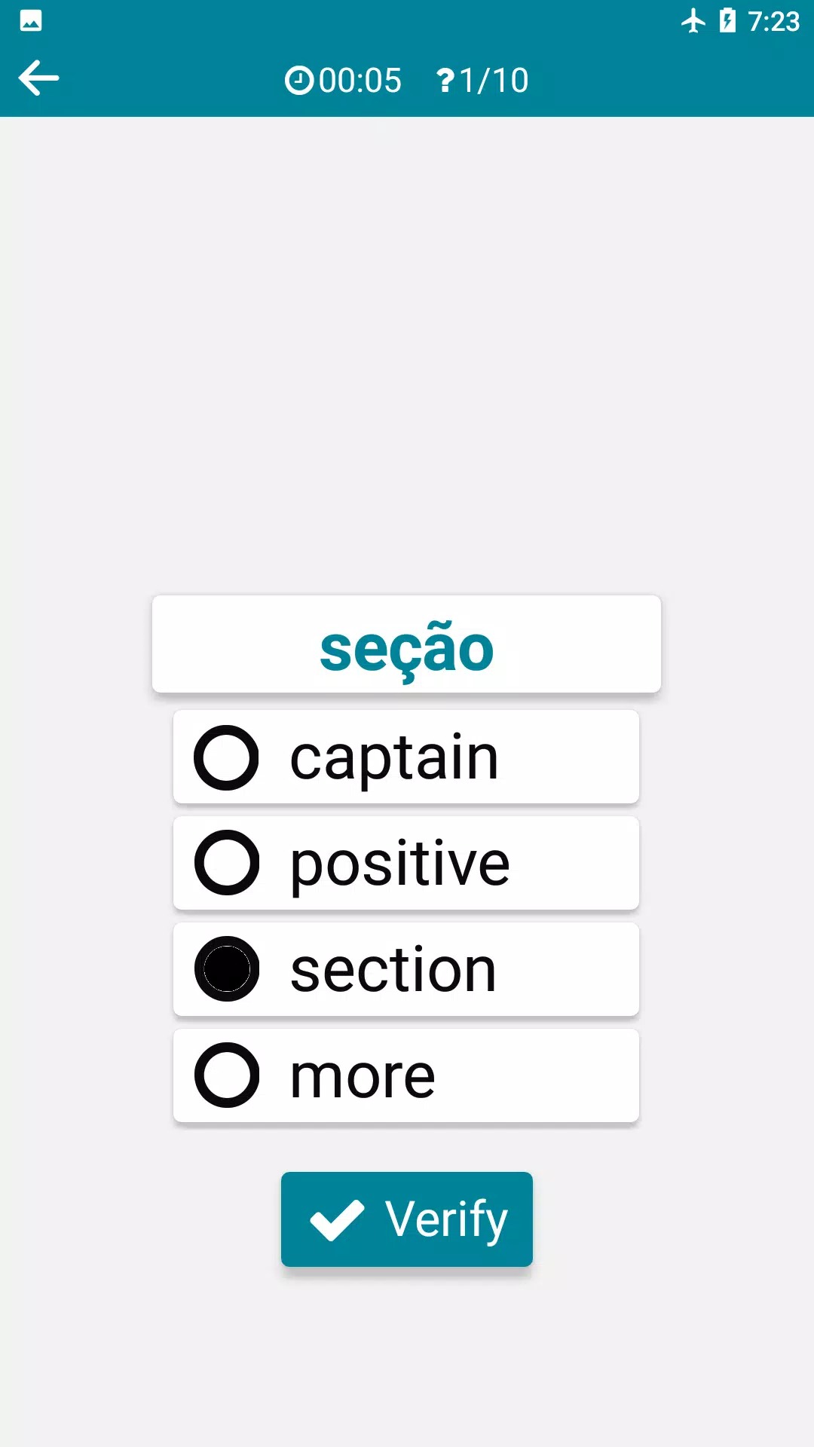Select the radio circle for captain

pyautogui.click(x=226, y=757)
